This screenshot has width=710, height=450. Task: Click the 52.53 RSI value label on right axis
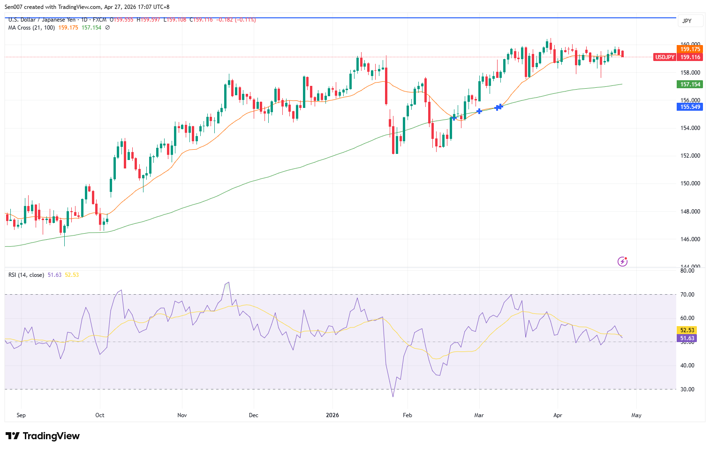pos(687,330)
